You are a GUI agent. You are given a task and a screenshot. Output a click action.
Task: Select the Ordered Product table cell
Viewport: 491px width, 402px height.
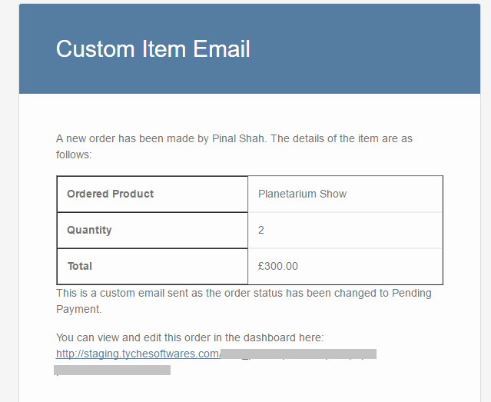152,194
